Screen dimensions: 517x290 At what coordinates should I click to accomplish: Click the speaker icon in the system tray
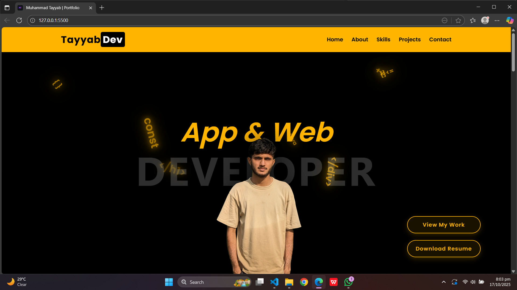(x=473, y=282)
